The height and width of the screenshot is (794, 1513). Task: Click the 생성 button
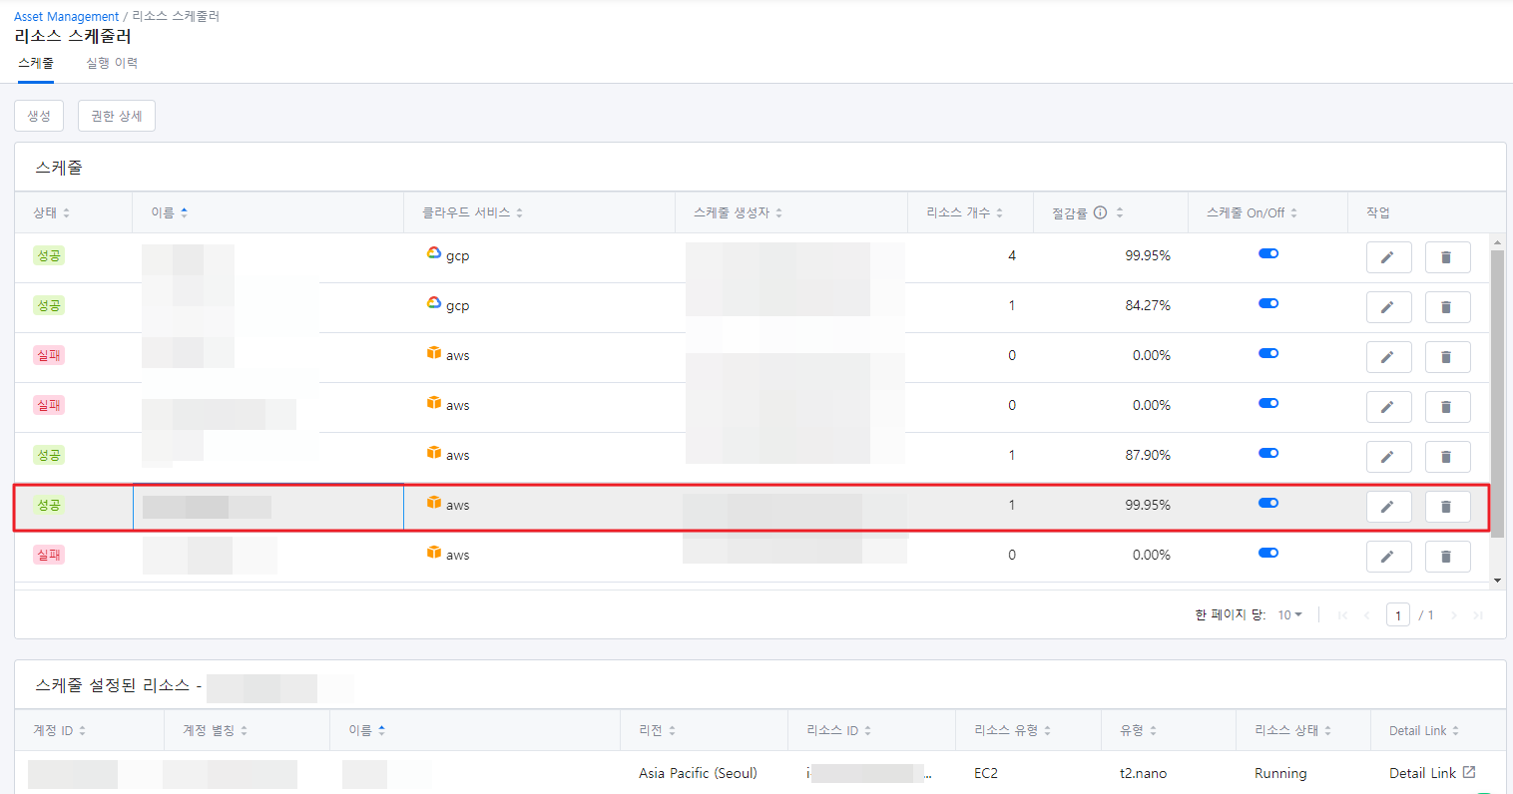39,116
